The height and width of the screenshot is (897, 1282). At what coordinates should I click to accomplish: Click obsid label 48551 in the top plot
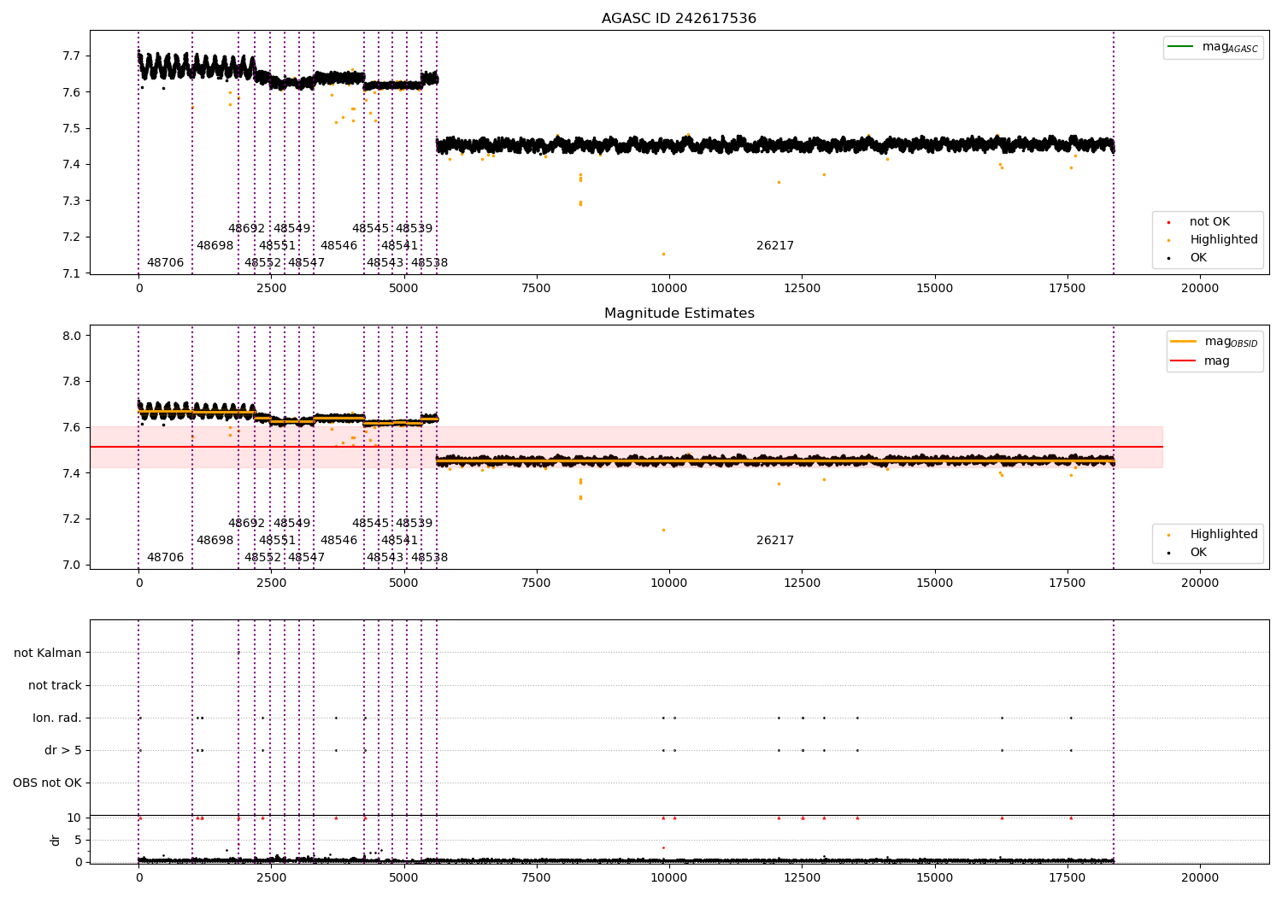coord(277,246)
